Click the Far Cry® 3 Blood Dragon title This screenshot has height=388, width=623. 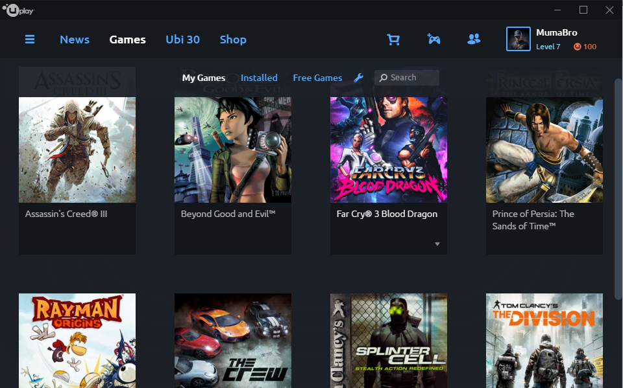(387, 214)
